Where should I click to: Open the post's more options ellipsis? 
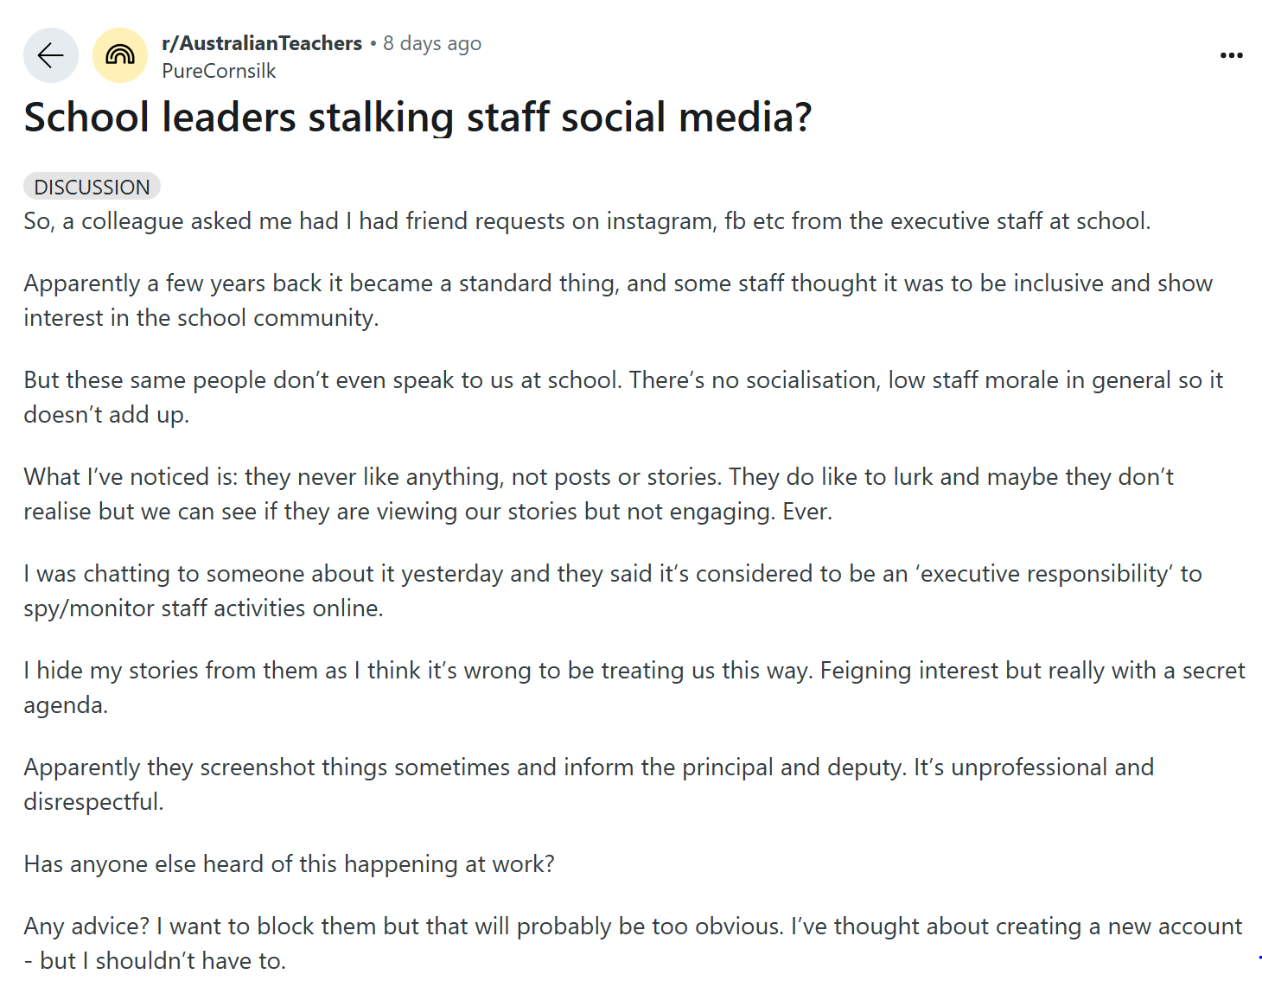coord(1231,55)
